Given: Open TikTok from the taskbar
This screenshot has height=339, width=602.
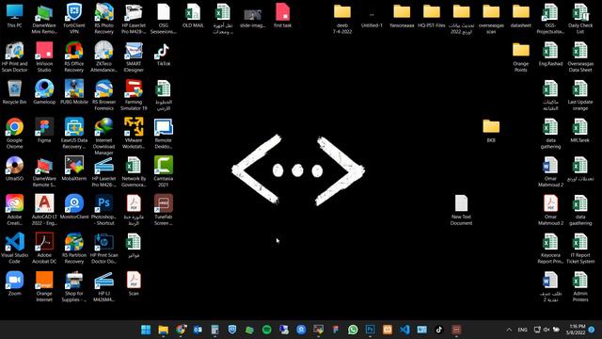Looking at the screenshot, I should (x=439, y=330).
